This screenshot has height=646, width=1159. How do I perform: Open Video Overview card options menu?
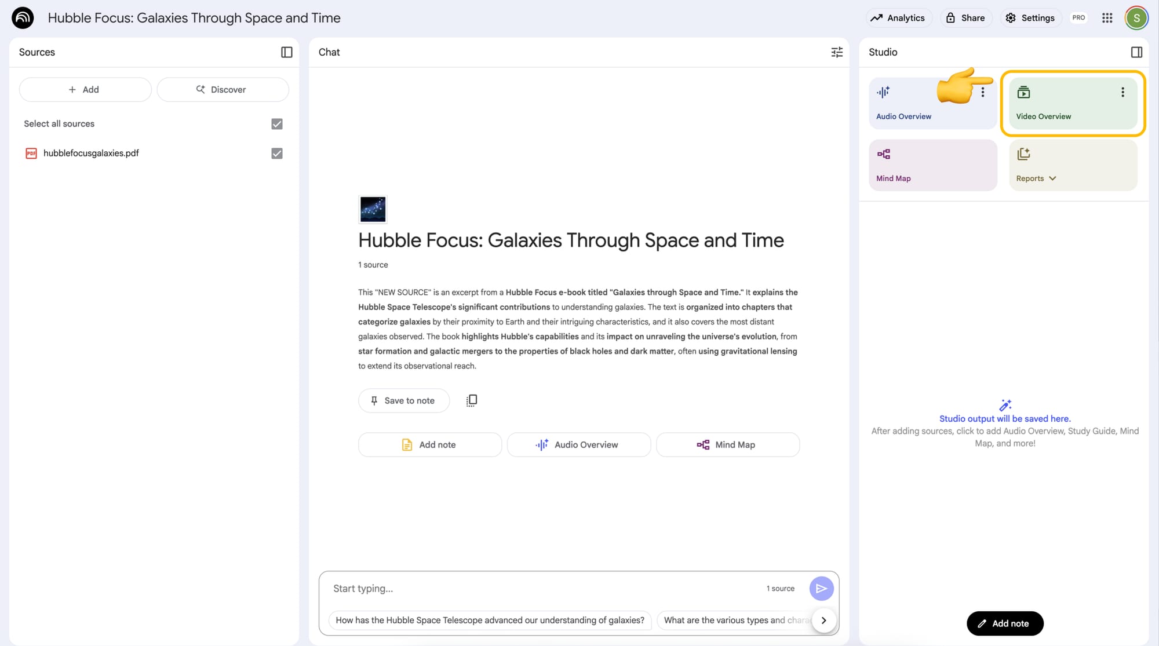coord(1122,92)
